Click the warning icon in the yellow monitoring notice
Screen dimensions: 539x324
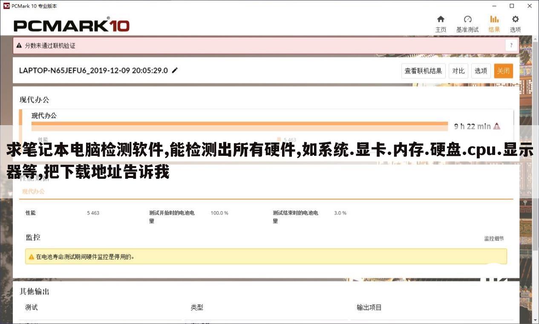click(31, 257)
